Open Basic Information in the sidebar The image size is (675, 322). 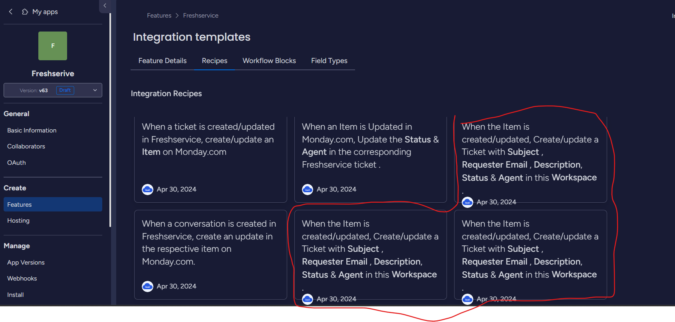[32, 130]
